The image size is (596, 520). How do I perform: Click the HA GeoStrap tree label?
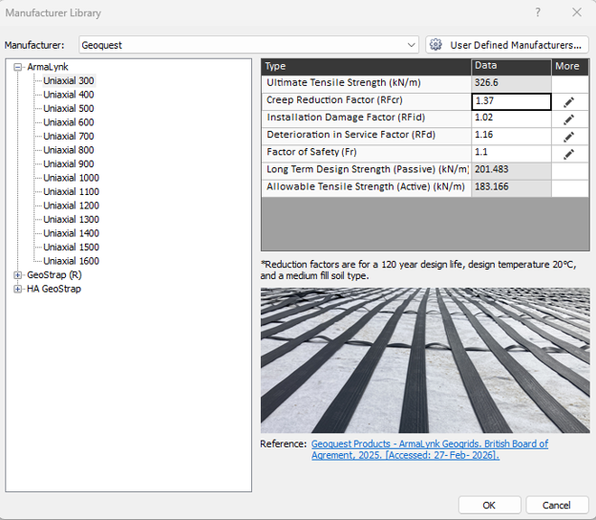(53, 289)
